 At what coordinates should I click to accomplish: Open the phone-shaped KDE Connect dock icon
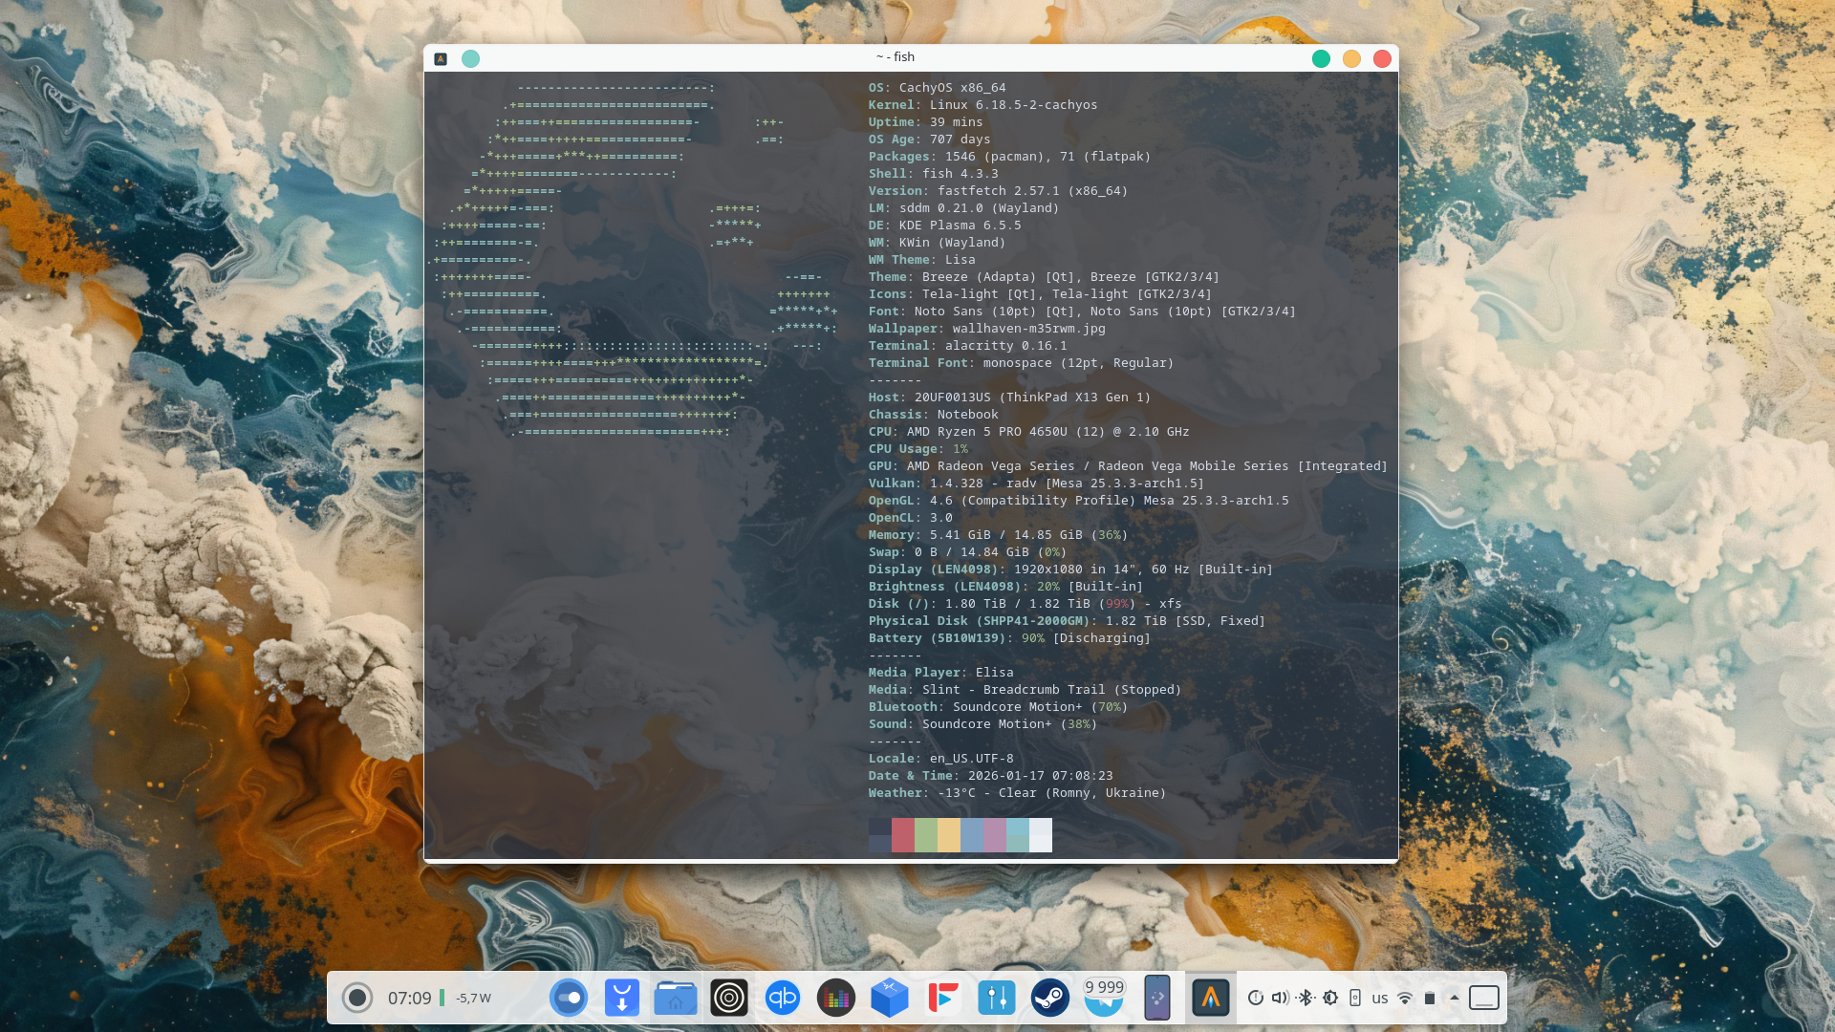click(1156, 999)
